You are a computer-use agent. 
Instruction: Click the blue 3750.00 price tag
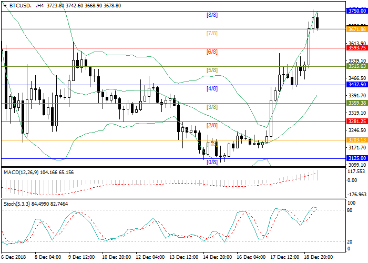pyautogui.click(x=356, y=11)
